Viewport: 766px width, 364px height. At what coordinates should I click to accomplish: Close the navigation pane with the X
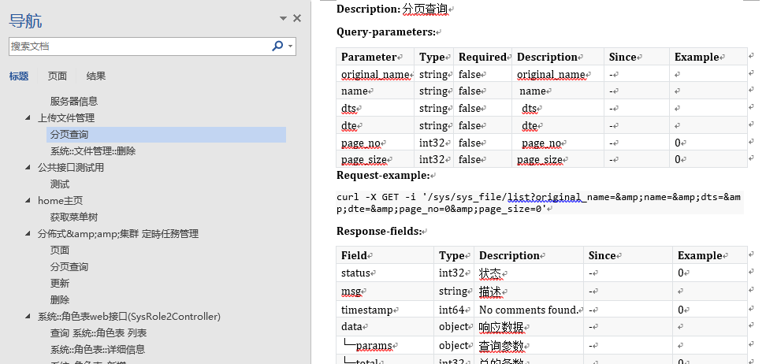pos(297,18)
